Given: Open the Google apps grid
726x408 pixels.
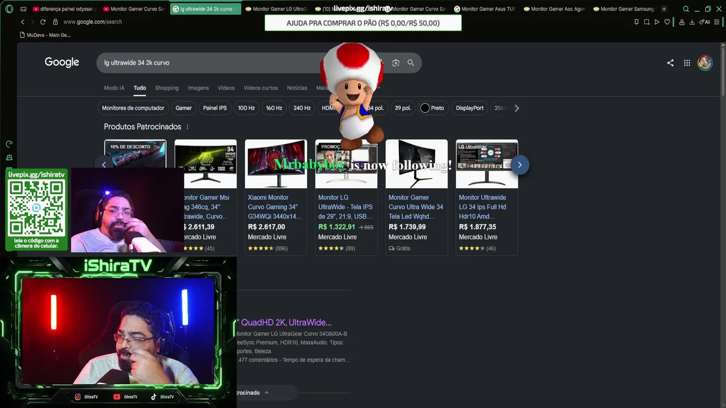Looking at the screenshot, I should (687, 63).
